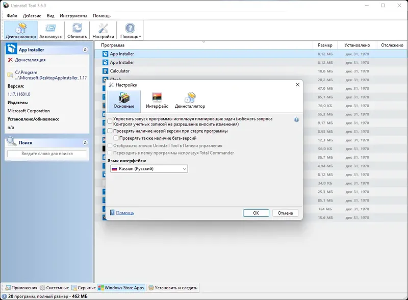Sort by Программа column header
Image resolution: width=408 pixels, height=300 pixels.
click(203, 45)
